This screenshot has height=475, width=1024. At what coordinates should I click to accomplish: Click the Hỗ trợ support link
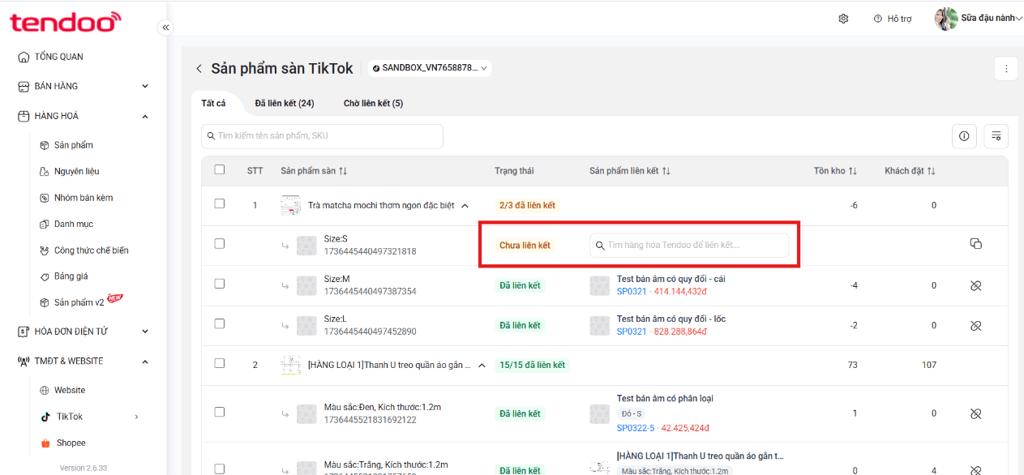893,19
